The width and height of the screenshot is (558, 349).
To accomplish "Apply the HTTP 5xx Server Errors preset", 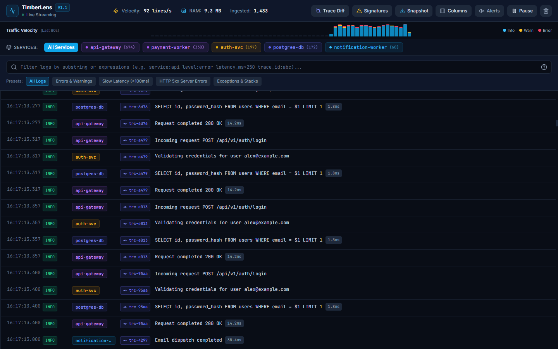I will point(183,81).
